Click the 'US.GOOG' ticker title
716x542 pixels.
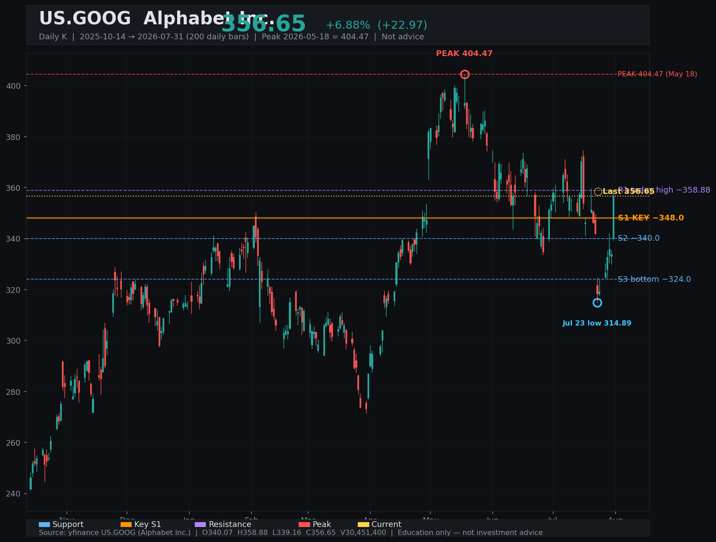(85, 19)
